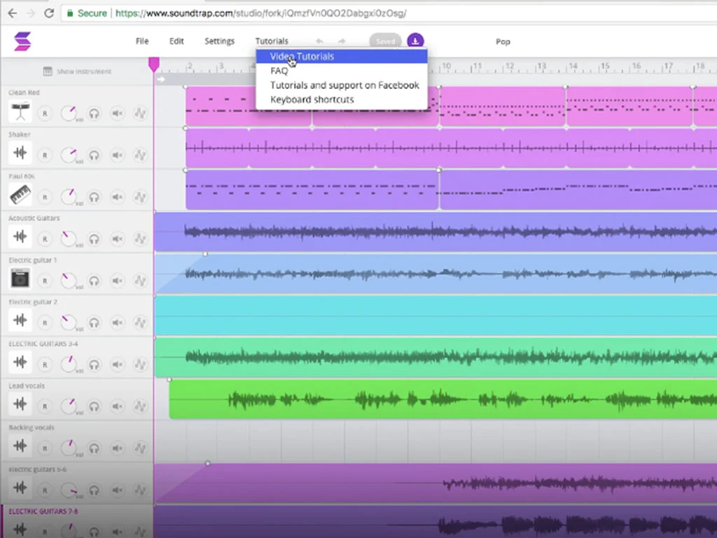
Task: Click the undo arrow in the top bar
Action: 319,42
